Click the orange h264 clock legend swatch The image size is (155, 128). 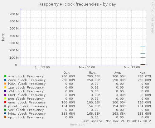(5, 84)
